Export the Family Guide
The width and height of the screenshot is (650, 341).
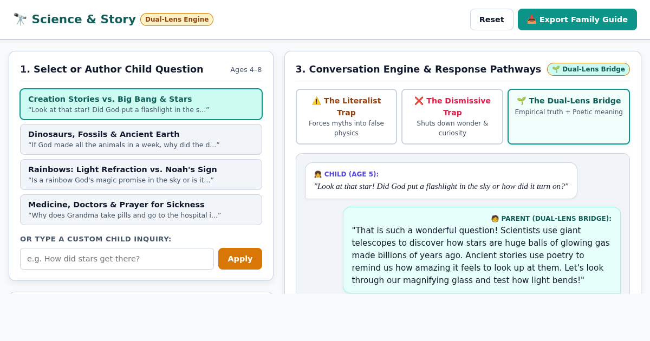tap(577, 19)
